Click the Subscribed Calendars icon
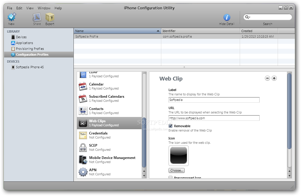 pos(83,99)
